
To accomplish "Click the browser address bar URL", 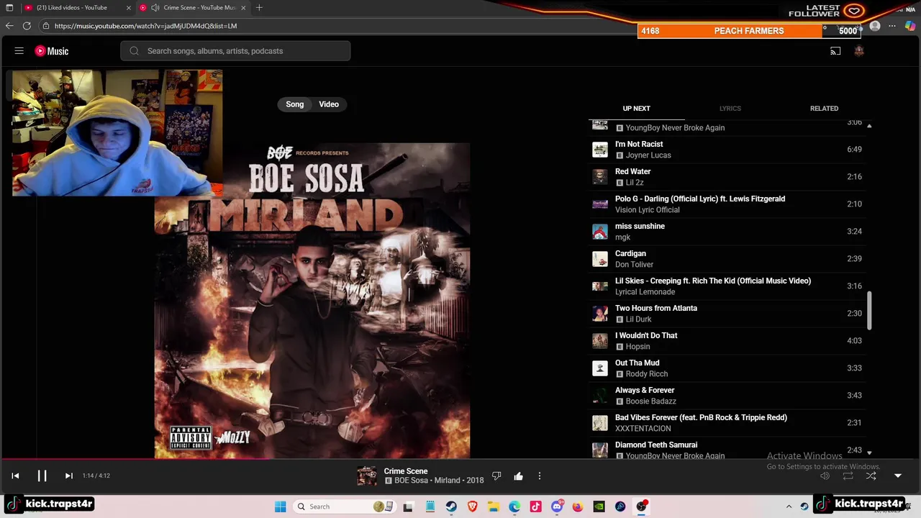I will coord(145,26).
